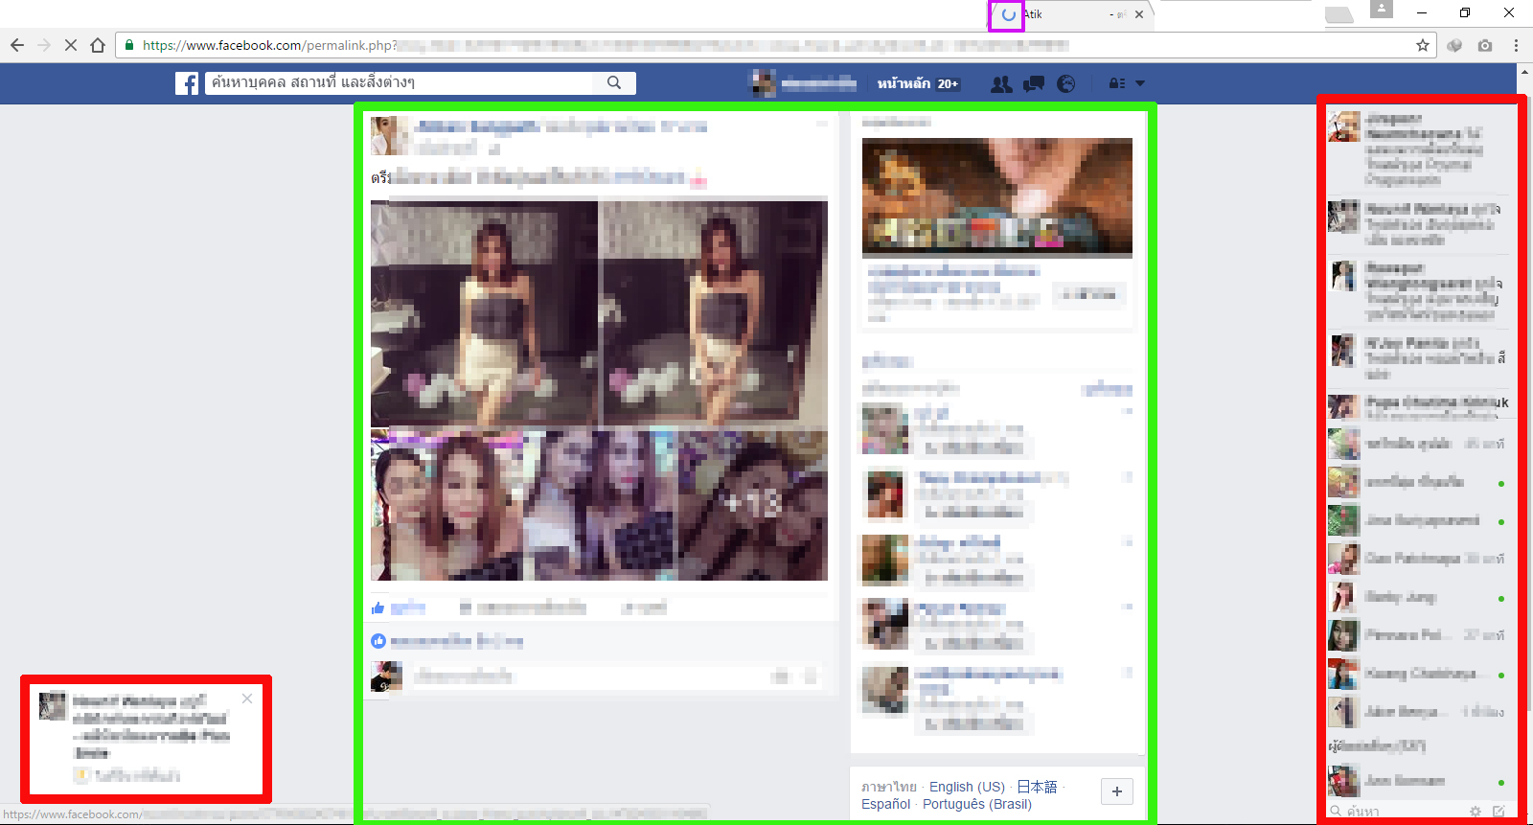Viewport: 1533px width, 825px height.
Task: Click the browser forward arrow
Action: coord(44,45)
